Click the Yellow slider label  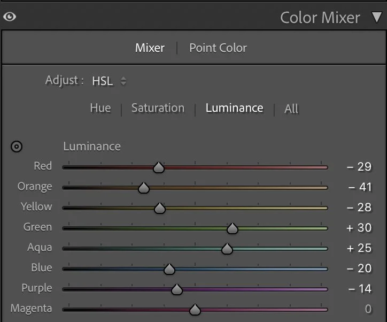(x=36, y=206)
